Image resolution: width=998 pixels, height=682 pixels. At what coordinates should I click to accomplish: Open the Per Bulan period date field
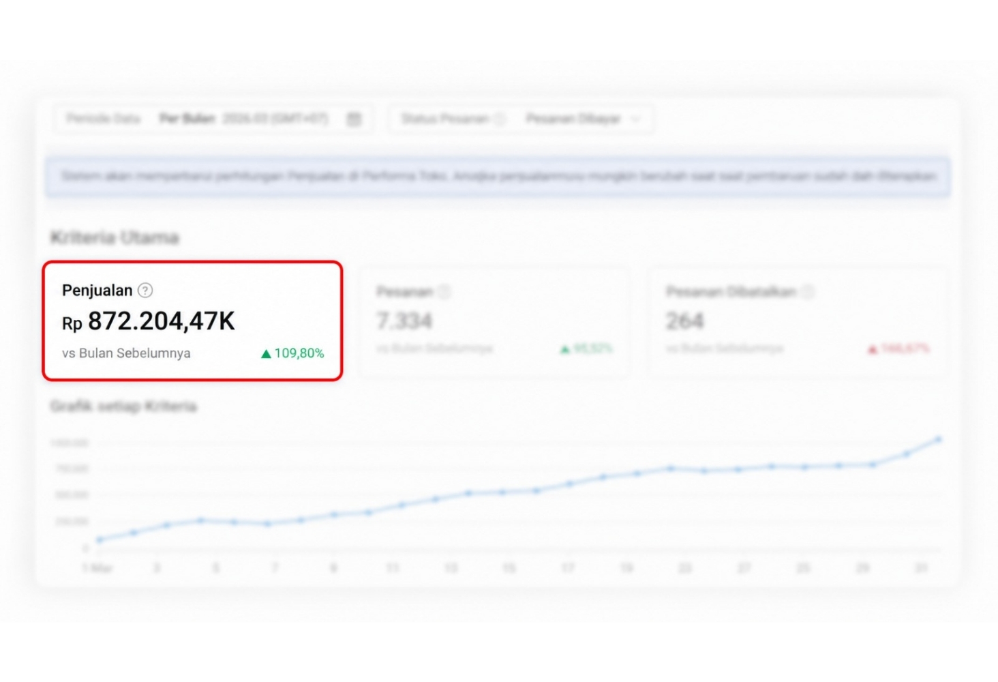point(213,119)
